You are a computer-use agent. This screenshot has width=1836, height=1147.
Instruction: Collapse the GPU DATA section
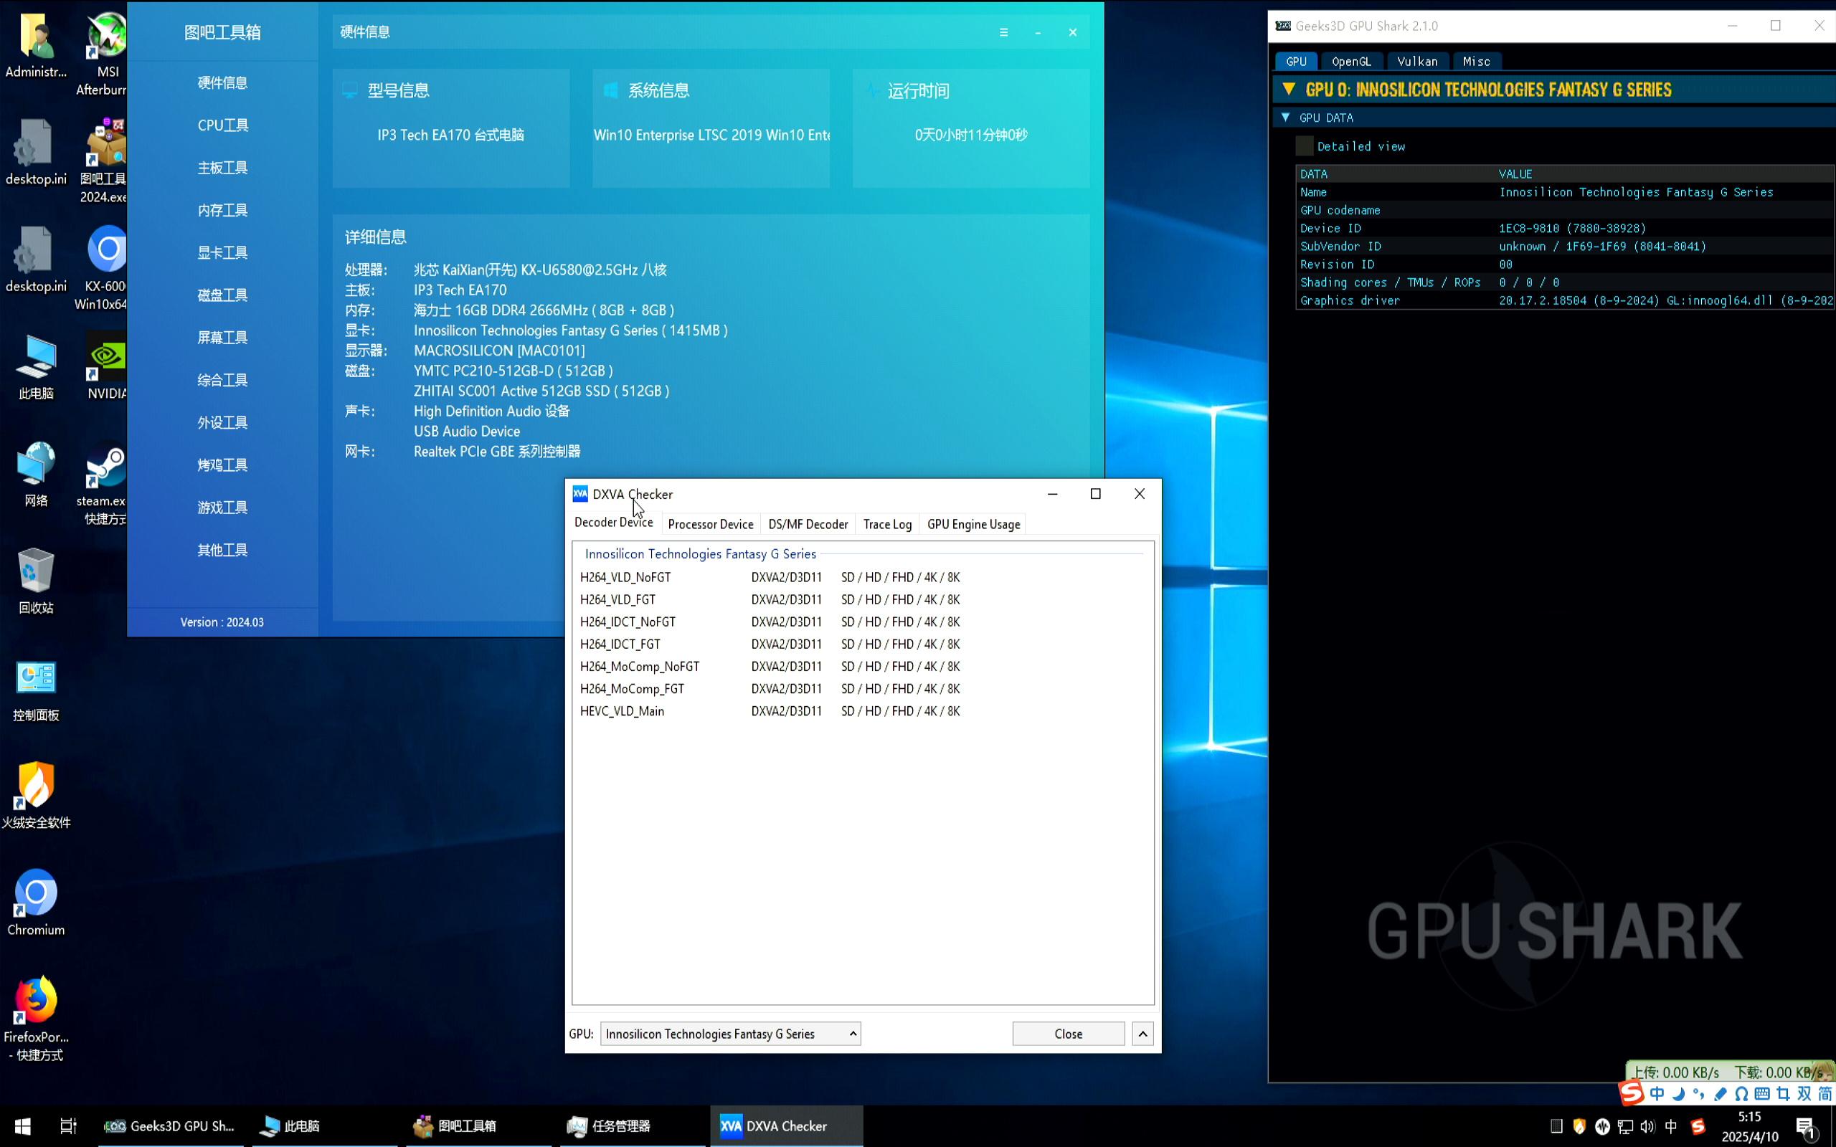tap(1285, 118)
